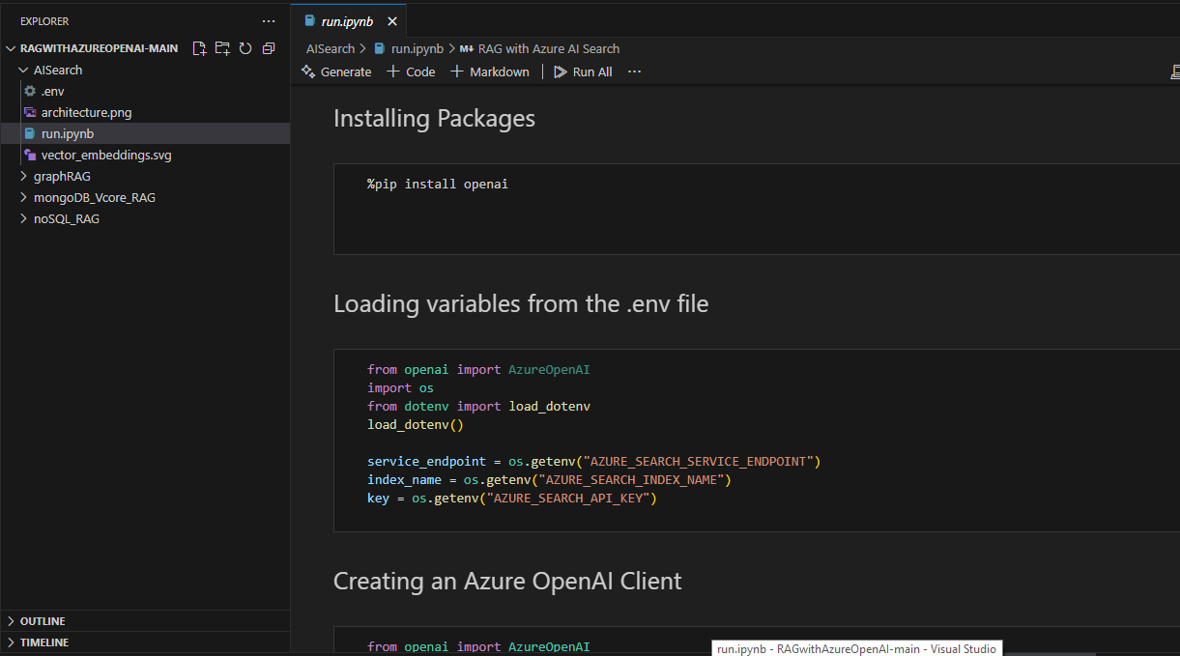Screen dimensions: 1180x656
Task: Select AISearch in the breadcrumb bar
Action: coord(330,48)
